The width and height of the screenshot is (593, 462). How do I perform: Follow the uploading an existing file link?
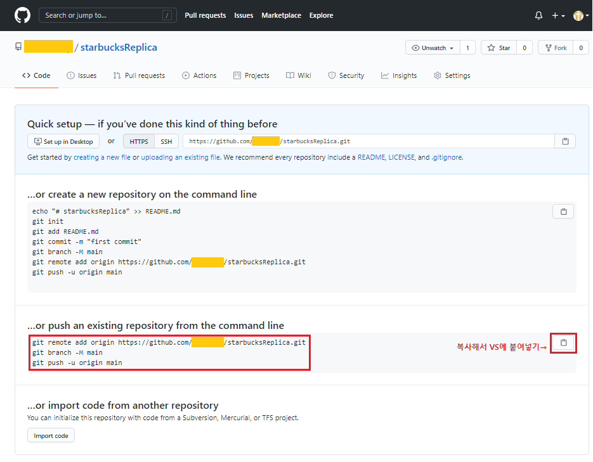pyautogui.click(x=180, y=157)
